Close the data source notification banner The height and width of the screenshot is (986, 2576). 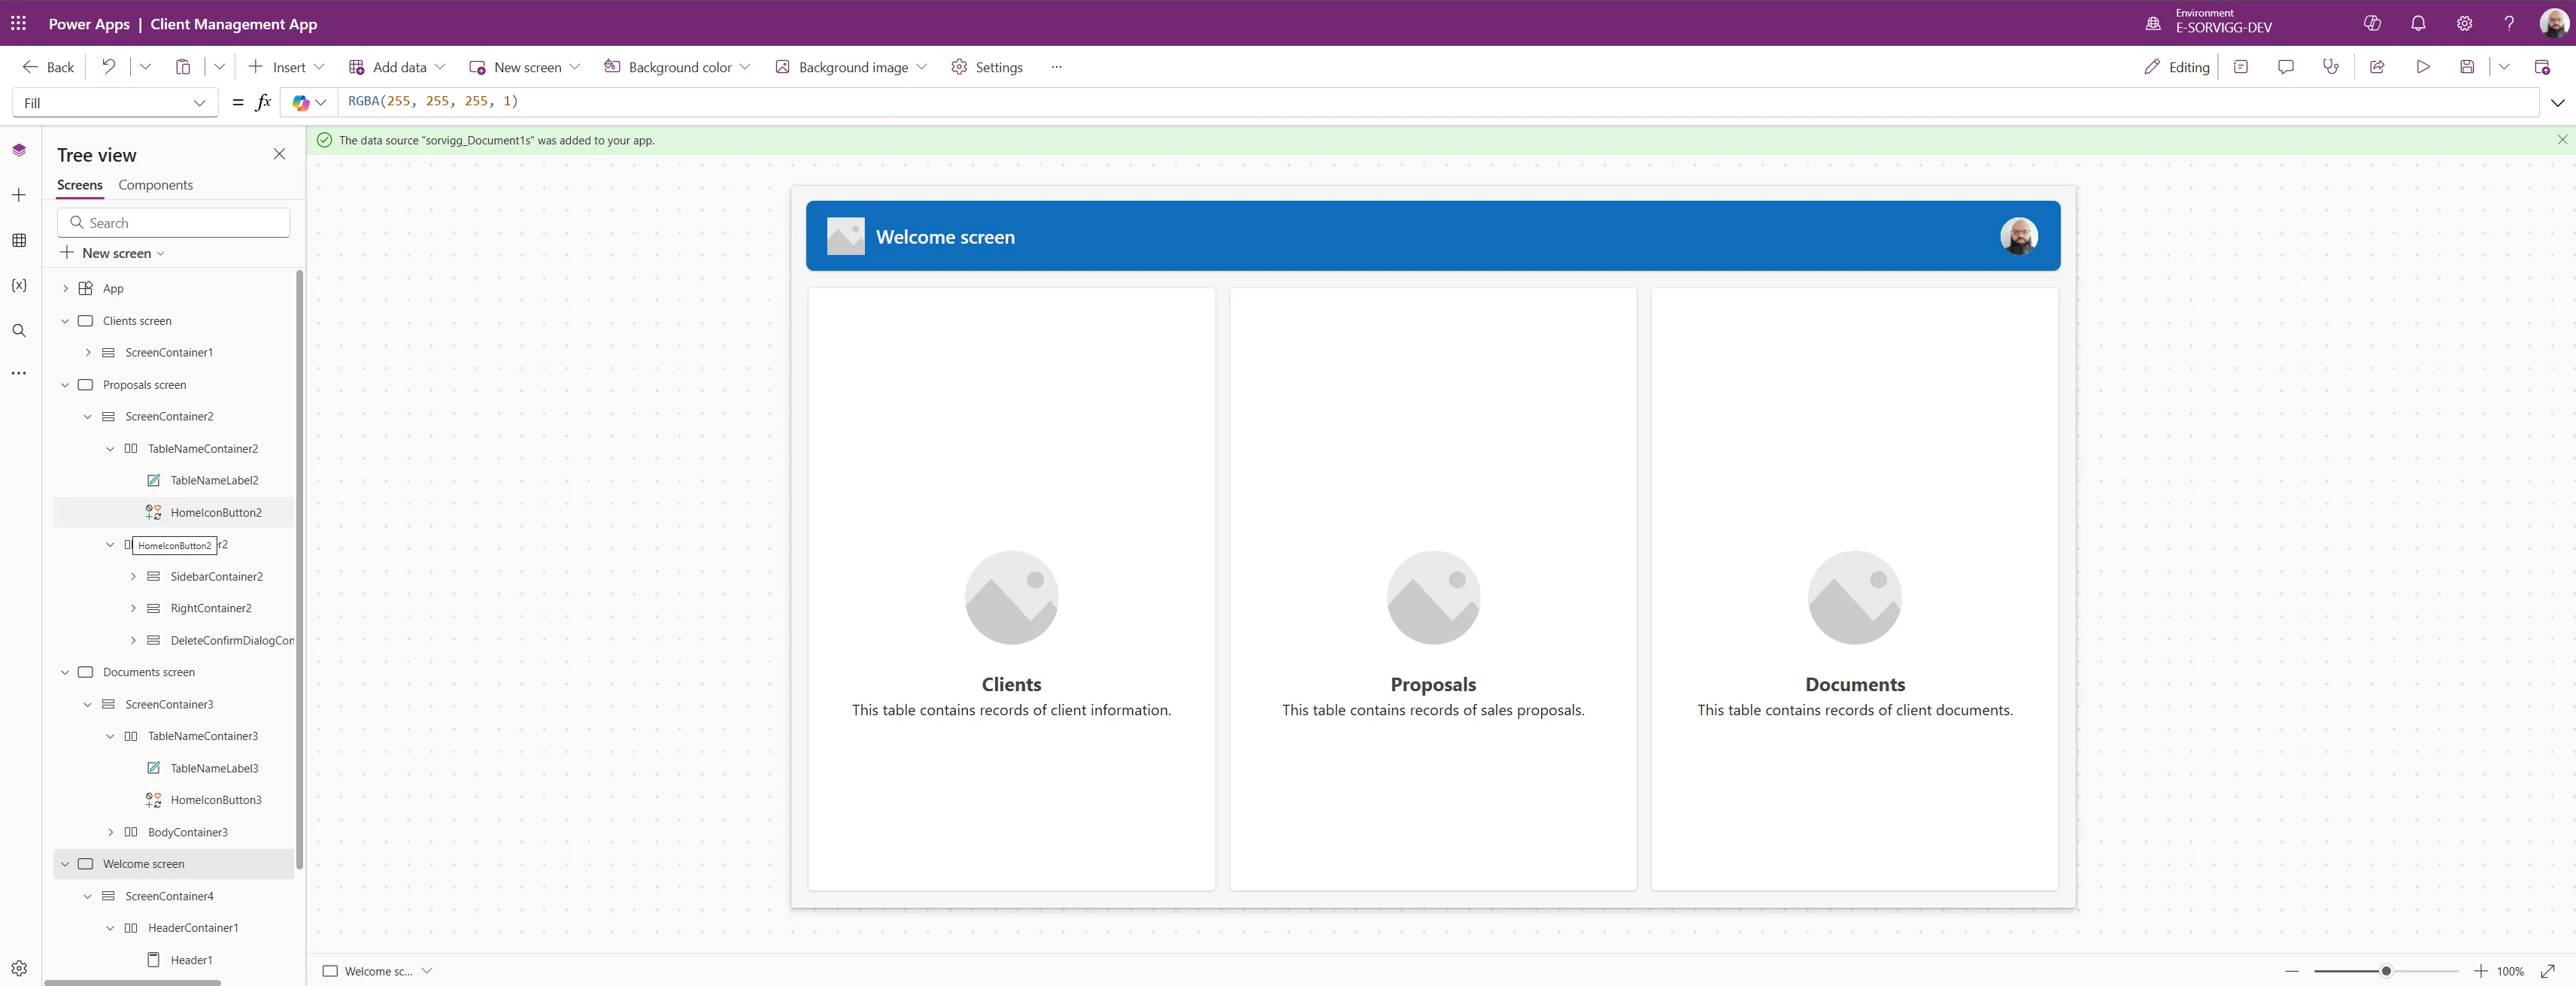click(x=2562, y=140)
